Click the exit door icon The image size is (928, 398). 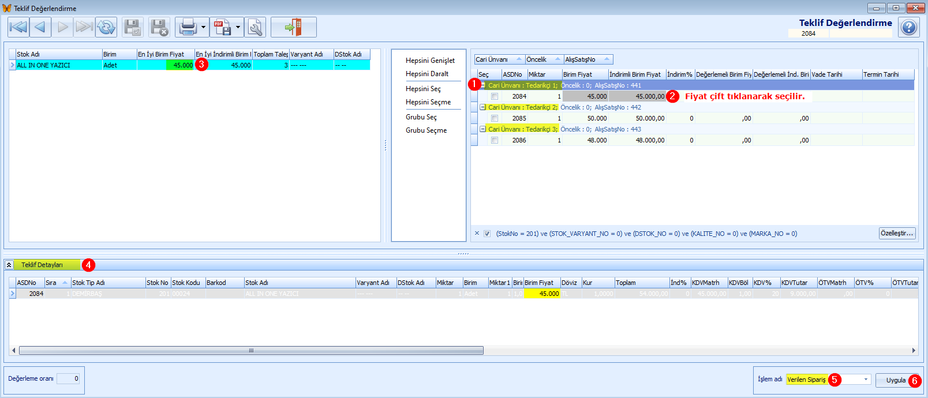tap(294, 27)
